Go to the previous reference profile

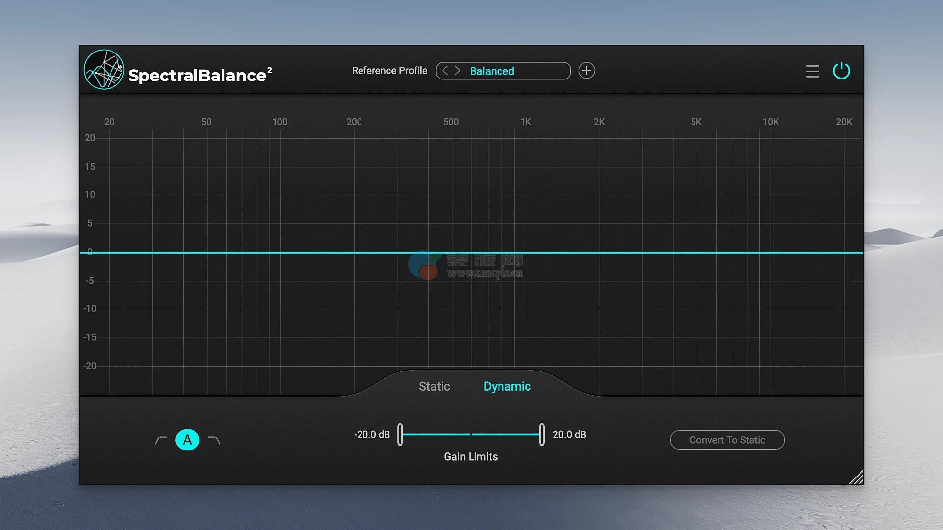(445, 71)
